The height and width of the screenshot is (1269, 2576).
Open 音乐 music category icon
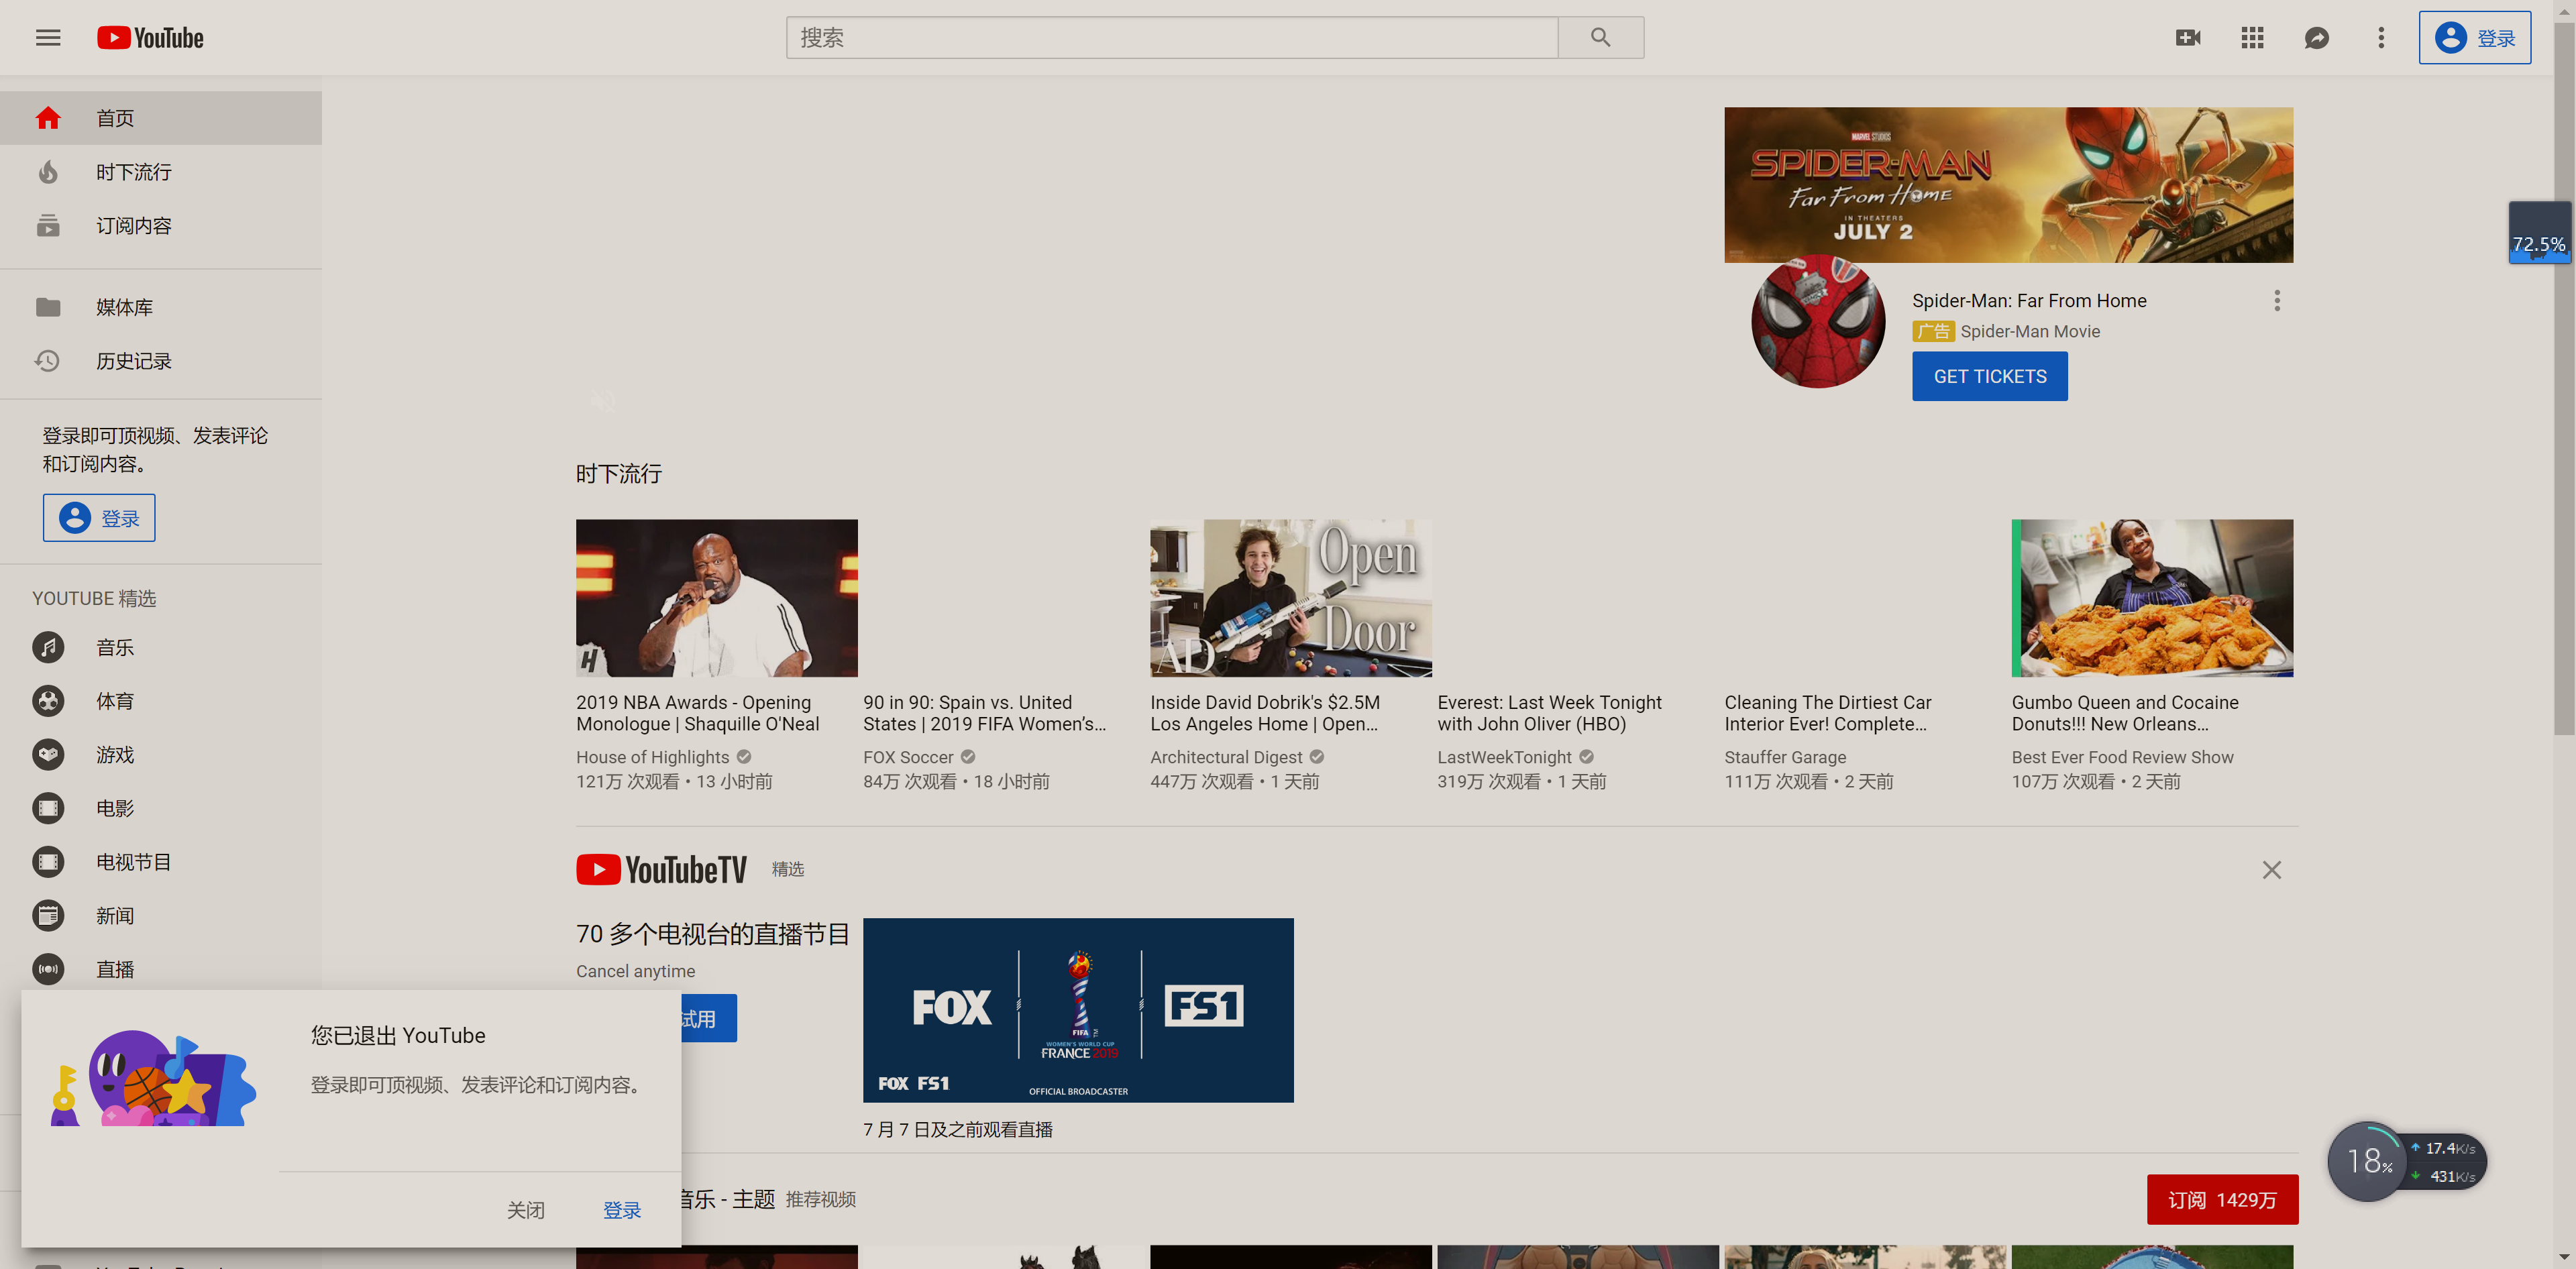click(48, 647)
